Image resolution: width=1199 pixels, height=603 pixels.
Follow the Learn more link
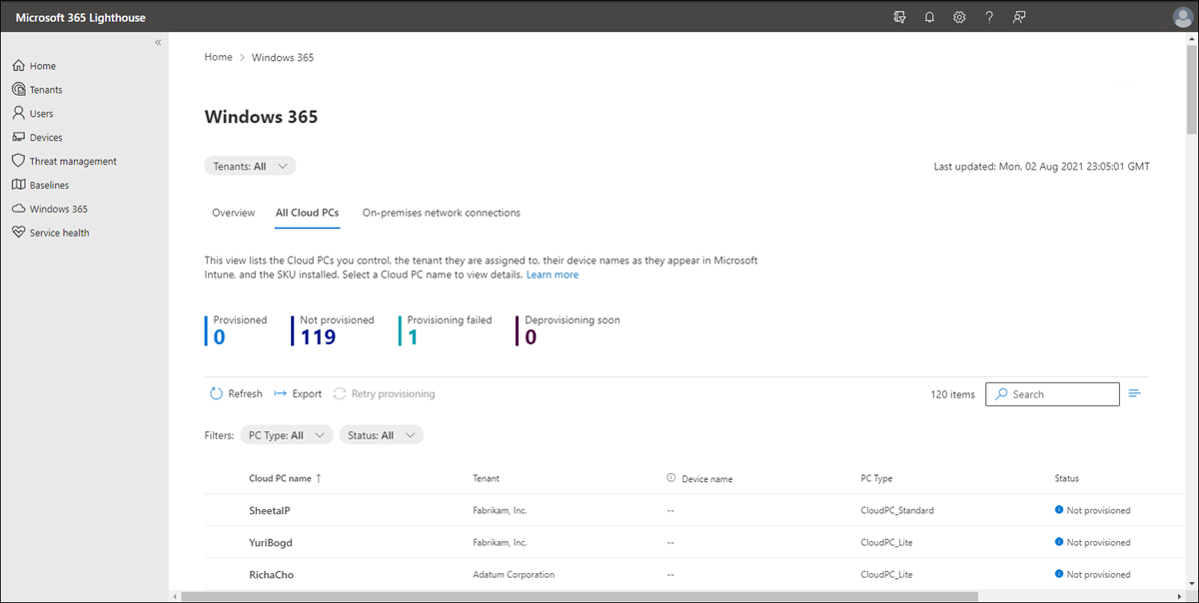coord(553,275)
